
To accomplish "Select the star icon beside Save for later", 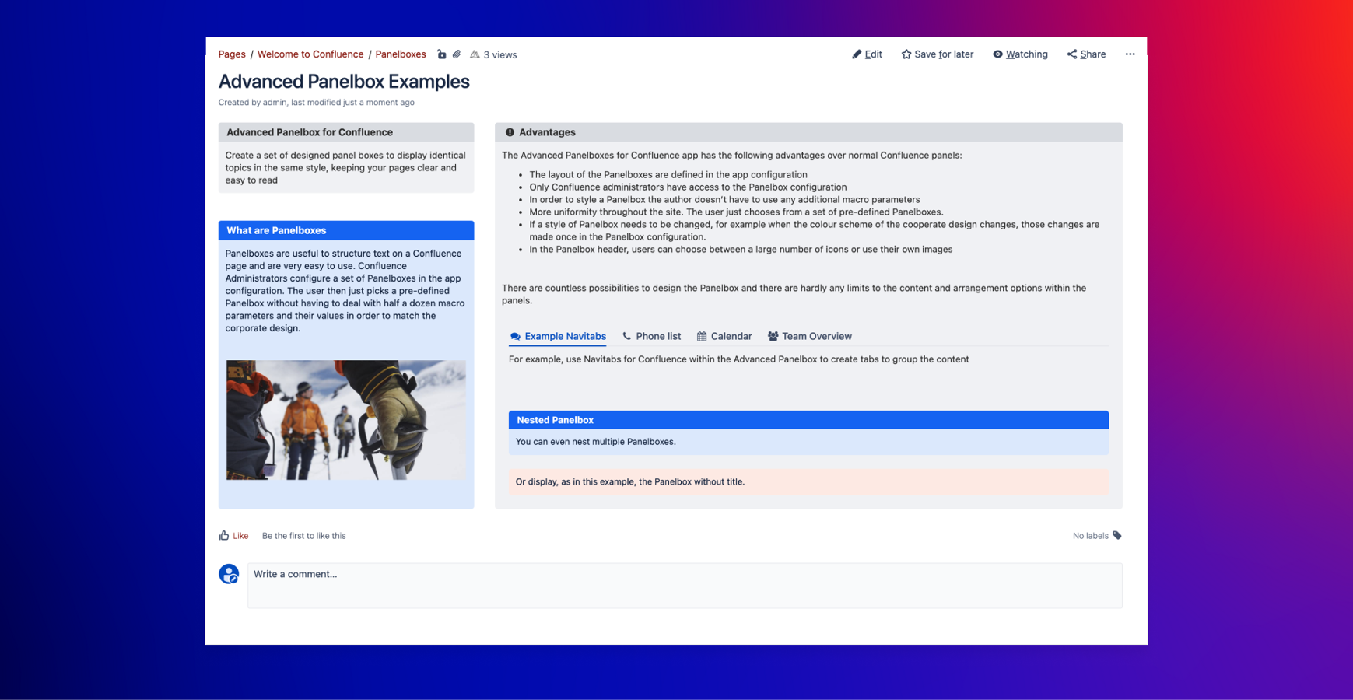I will point(906,54).
